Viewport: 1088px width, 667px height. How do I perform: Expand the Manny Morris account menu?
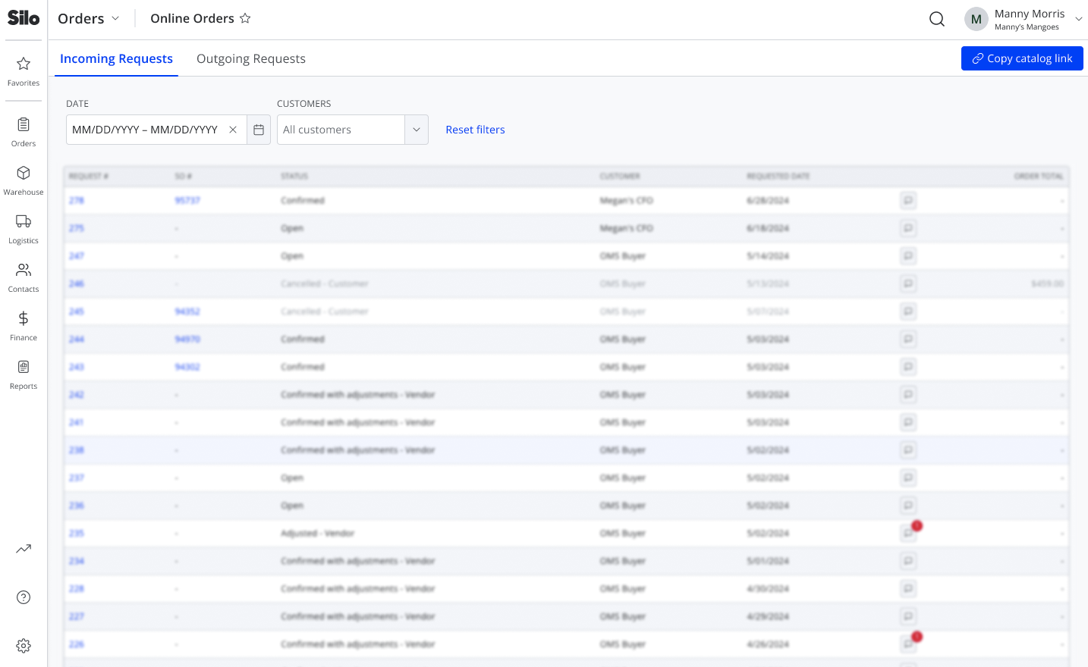[x=1079, y=19]
